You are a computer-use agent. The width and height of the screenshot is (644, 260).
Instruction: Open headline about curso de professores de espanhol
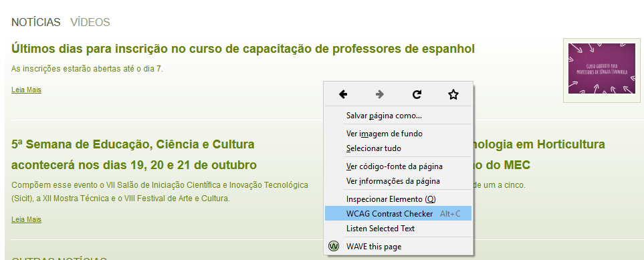tap(243, 49)
